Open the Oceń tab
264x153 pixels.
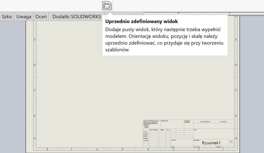click(41, 16)
